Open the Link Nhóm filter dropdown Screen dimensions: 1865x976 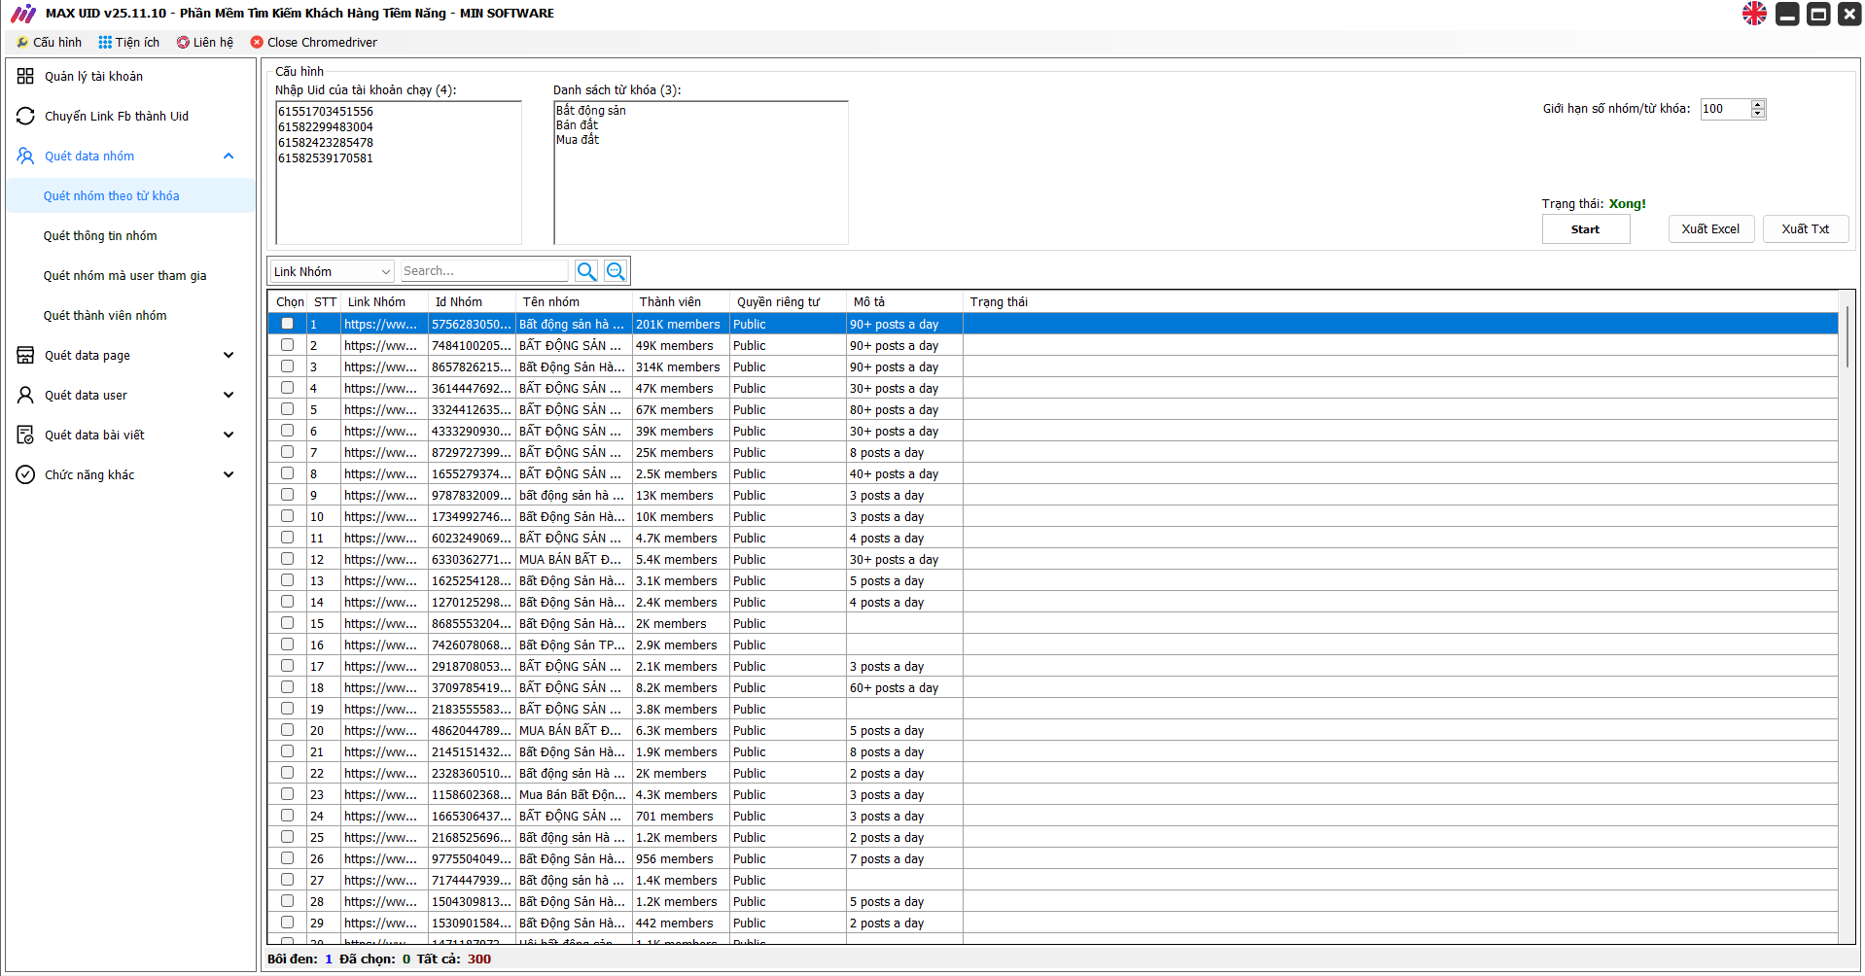(x=332, y=272)
